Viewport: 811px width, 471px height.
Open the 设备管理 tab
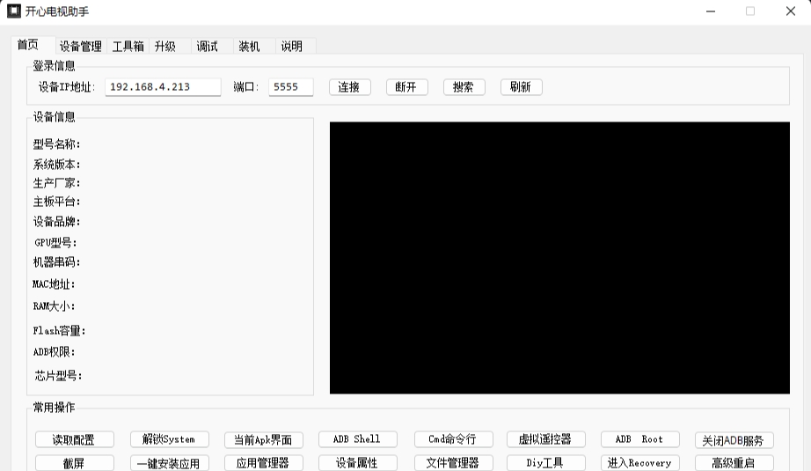coord(81,47)
